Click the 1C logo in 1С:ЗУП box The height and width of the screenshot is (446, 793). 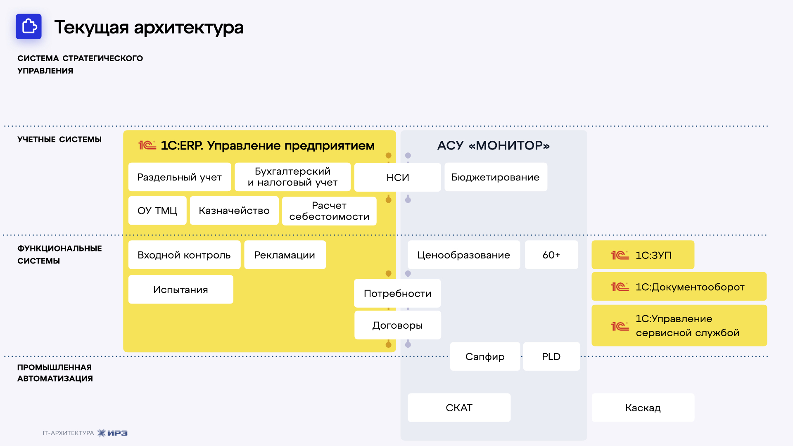[620, 255]
